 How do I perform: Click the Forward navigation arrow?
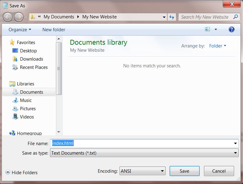(x=19, y=17)
